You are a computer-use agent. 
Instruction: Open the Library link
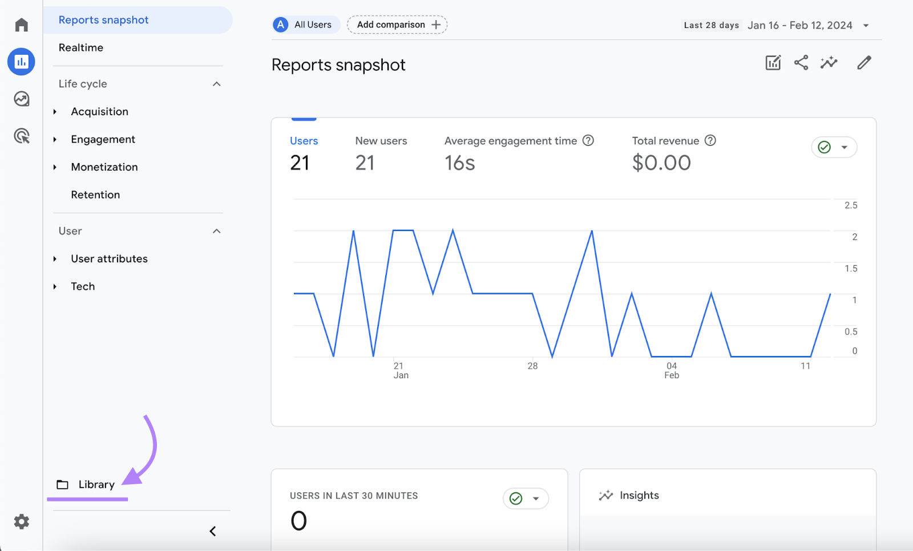[96, 485]
